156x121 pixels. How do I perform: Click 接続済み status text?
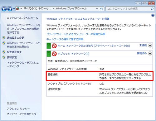click(x=142, y=53)
